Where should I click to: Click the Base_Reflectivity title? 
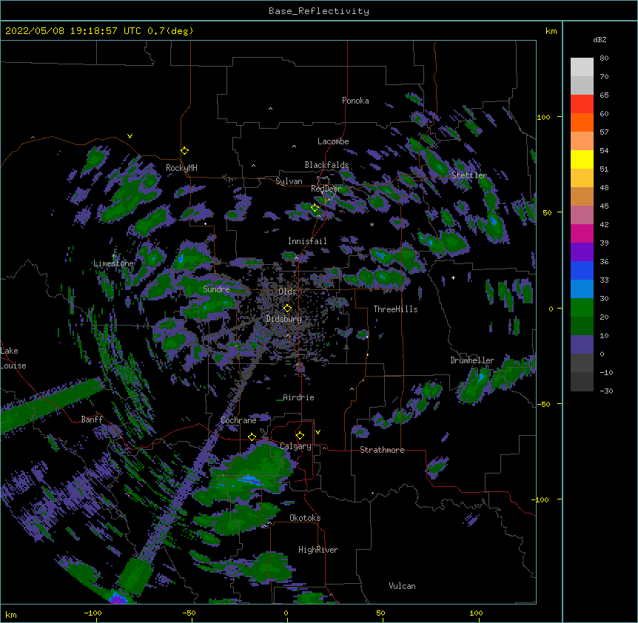[x=319, y=11]
